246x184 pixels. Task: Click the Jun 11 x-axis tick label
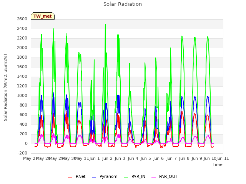click(223, 158)
